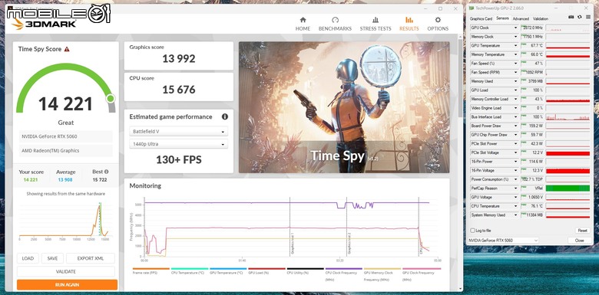Expand the GPU Clock sensor dropdown
The image size is (599, 295).
click(x=516, y=28)
